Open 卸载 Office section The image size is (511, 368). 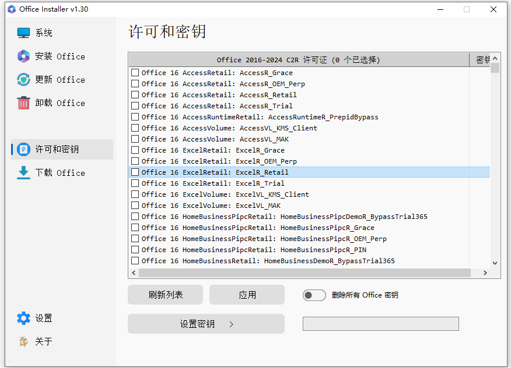click(x=62, y=103)
